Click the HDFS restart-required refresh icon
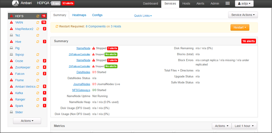272x133 pixels. coord(38,16)
